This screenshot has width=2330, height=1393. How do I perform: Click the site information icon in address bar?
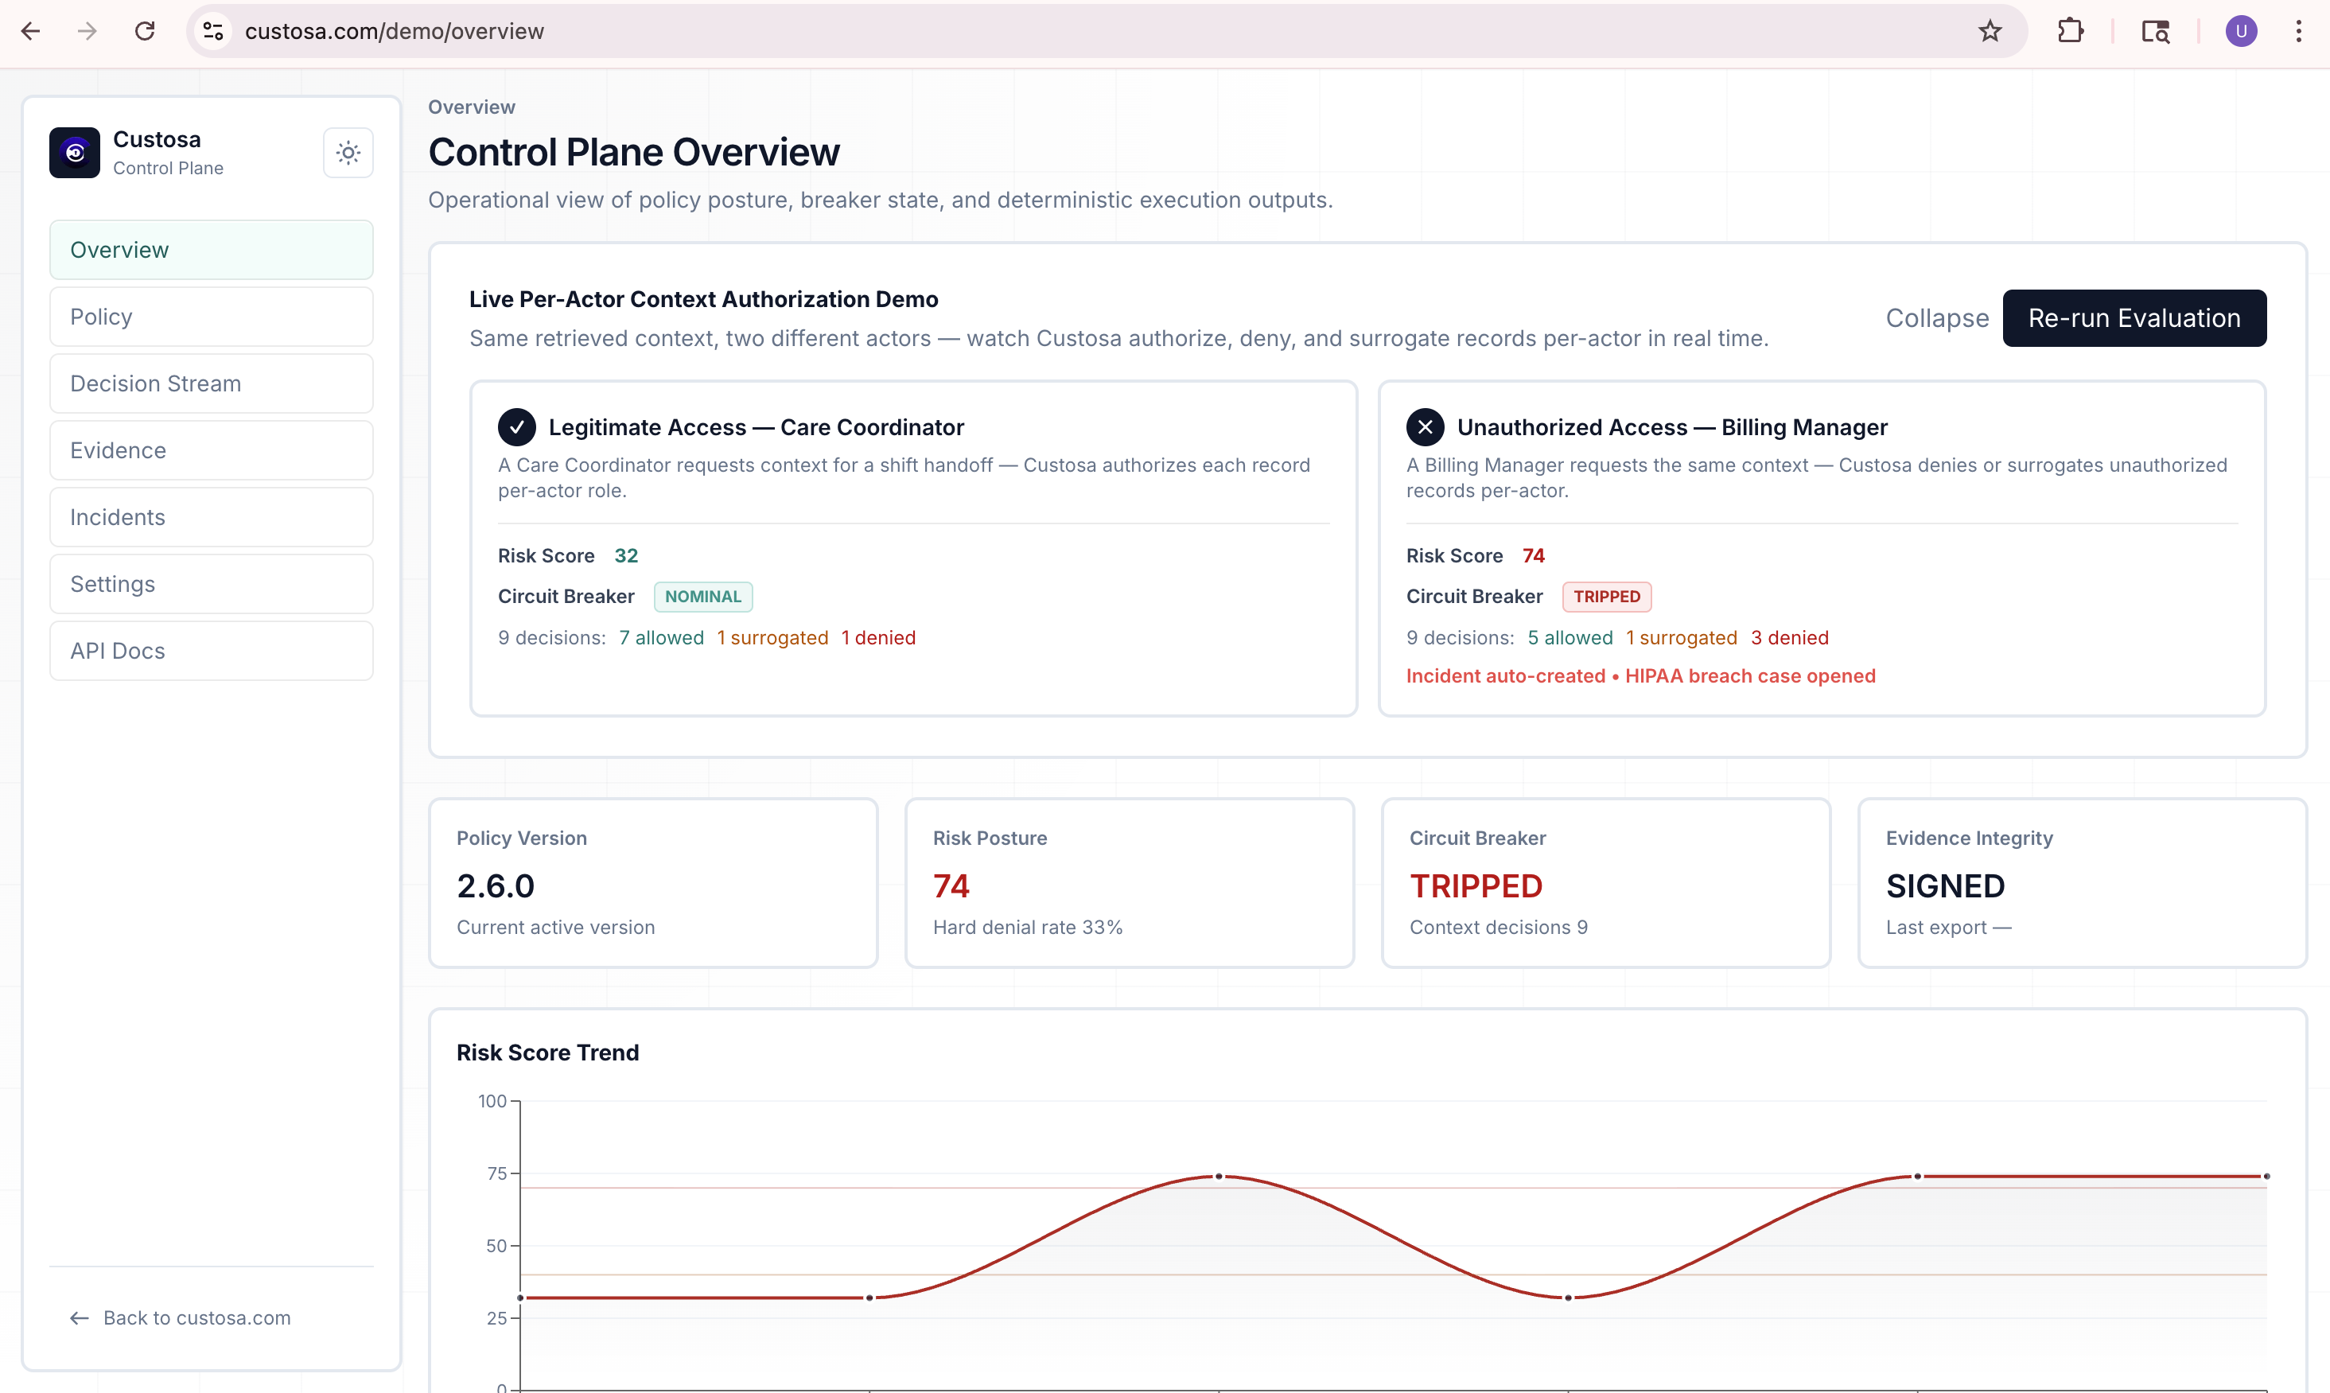213,31
